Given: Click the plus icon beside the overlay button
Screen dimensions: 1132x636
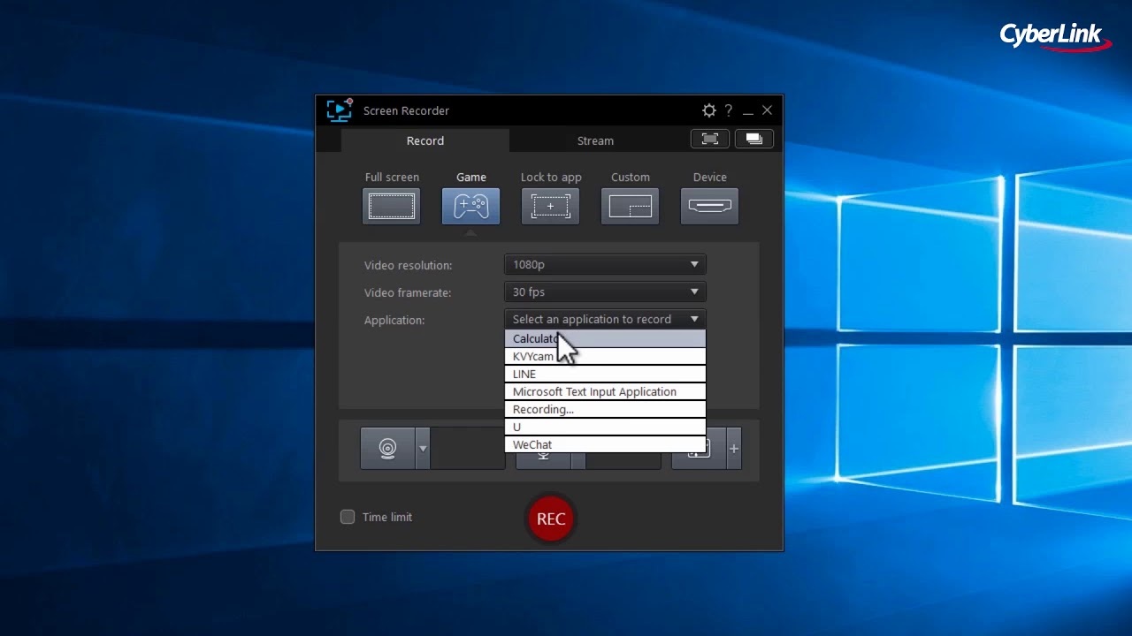Looking at the screenshot, I should click(733, 448).
